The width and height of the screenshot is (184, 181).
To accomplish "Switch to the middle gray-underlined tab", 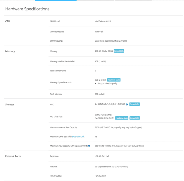I will tap(96, 0).
